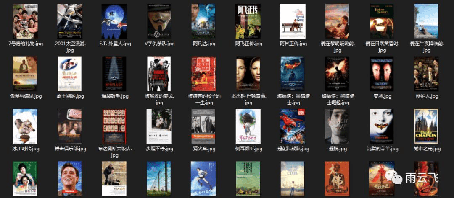This screenshot has width=454, height=198.
Task: Select the 7号房的礼物.jpg poster thumbnail
Action: coord(25,21)
